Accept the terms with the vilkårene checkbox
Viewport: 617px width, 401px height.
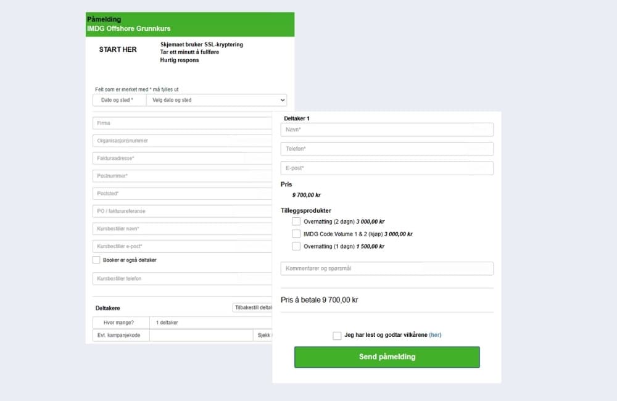tap(337, 336)
